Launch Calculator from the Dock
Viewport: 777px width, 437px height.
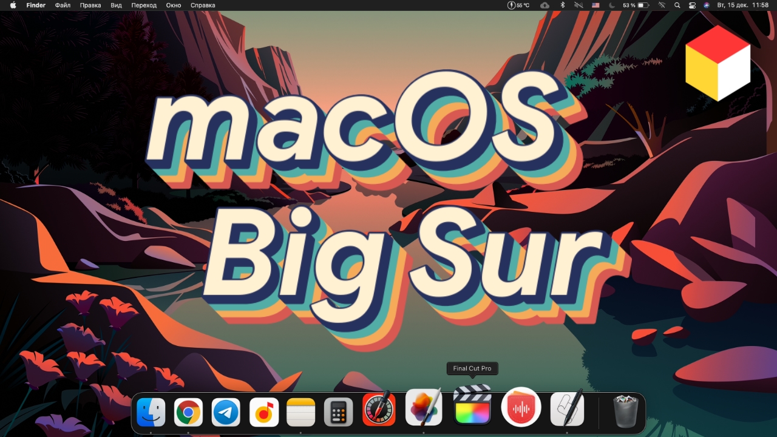coord(339,413)
